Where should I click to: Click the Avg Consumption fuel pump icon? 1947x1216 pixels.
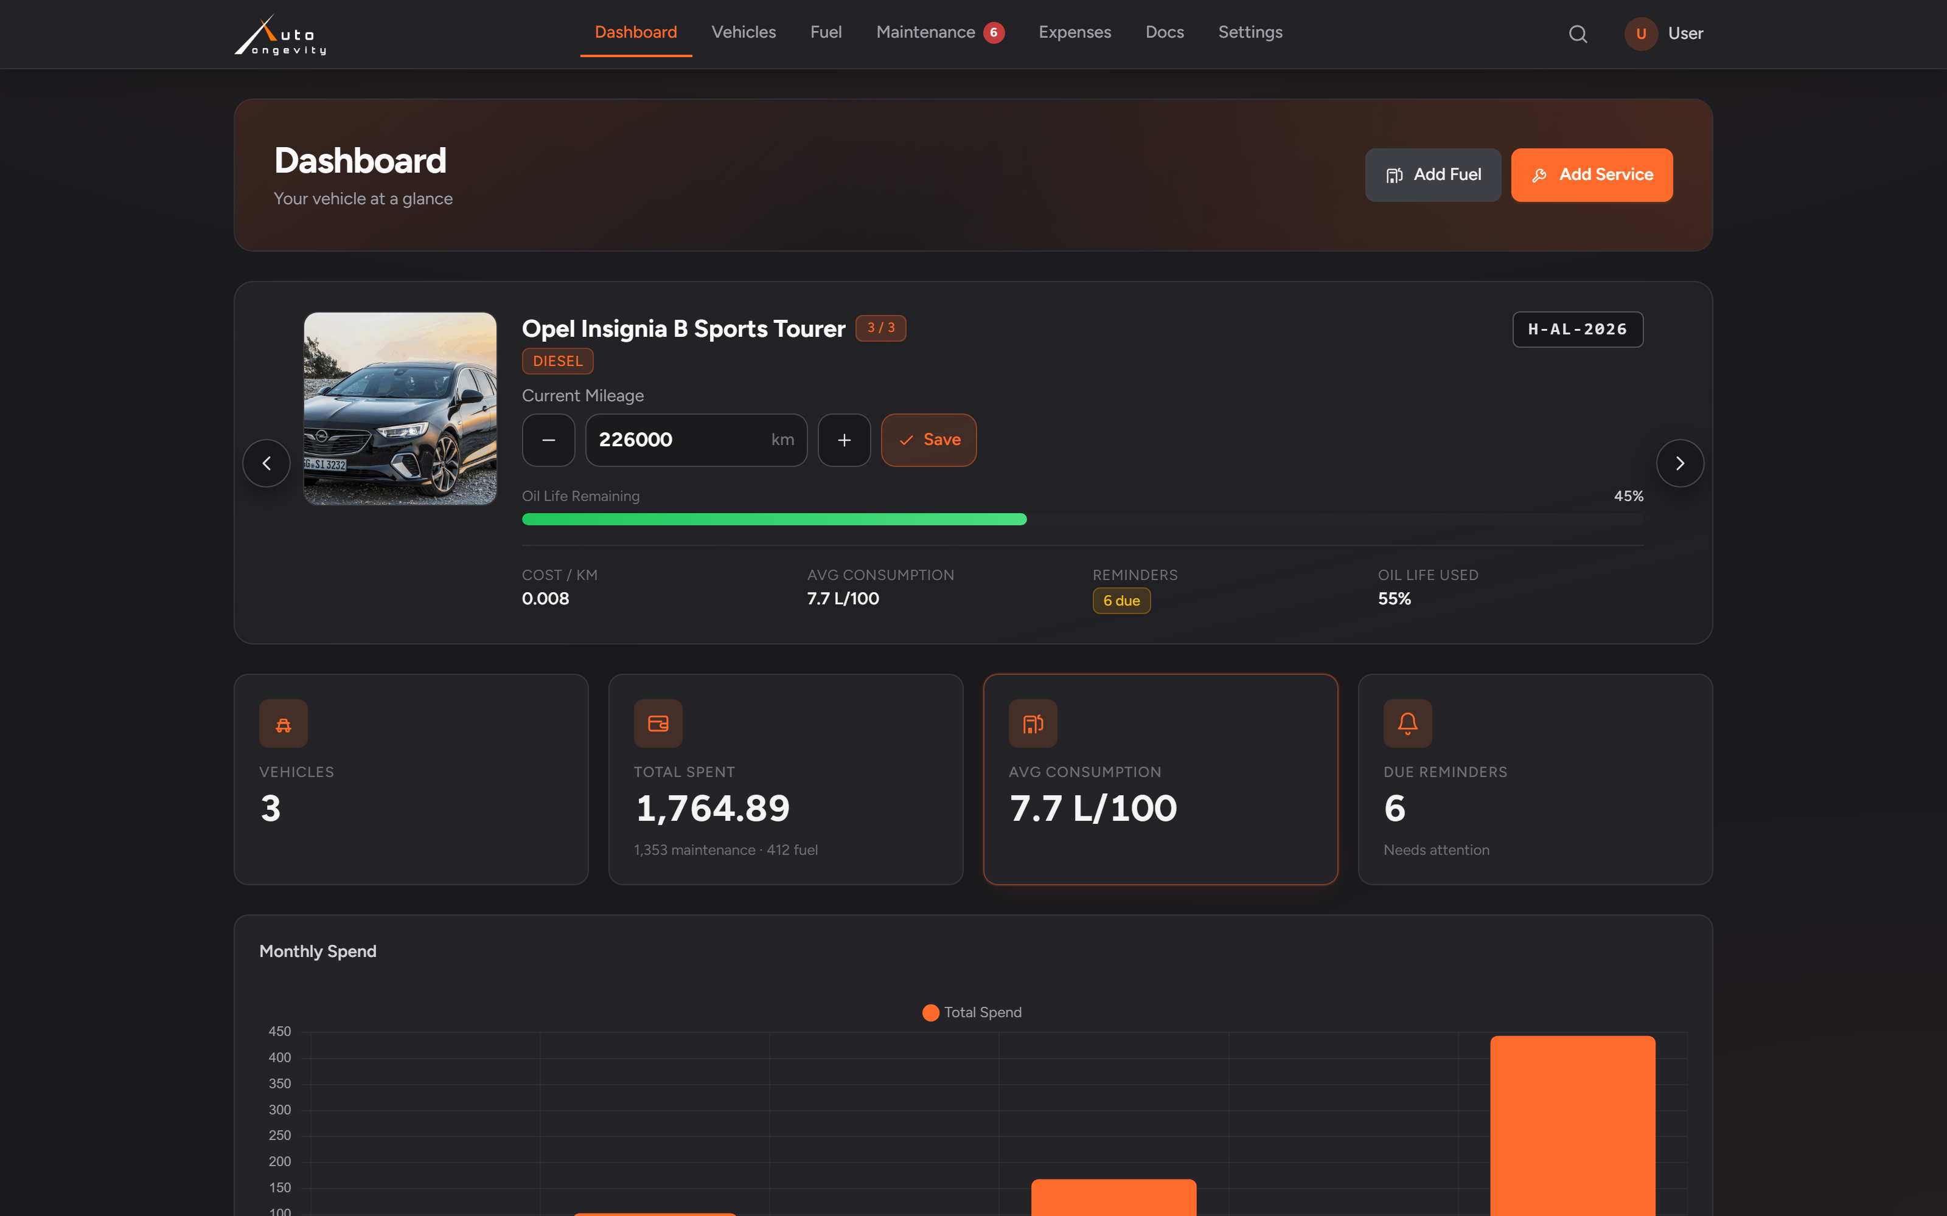(1033, 723)
